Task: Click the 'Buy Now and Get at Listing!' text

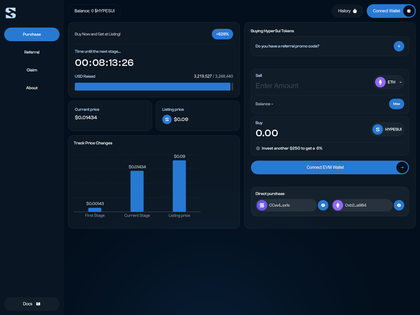Action: (x=98, y=34)
